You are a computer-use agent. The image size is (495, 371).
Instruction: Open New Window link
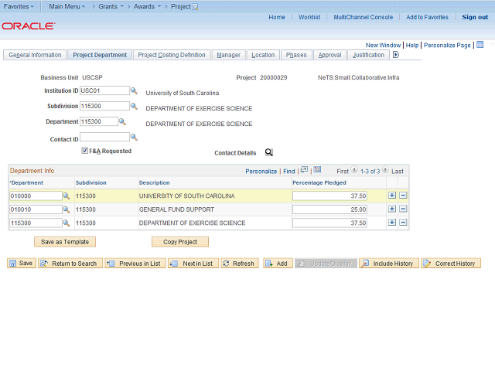click(x=383, y=45)
